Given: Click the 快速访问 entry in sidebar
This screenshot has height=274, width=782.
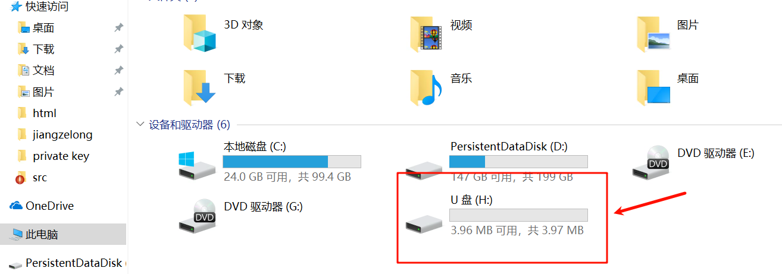Looking at the screenshot, I should [x=46, y=7].
